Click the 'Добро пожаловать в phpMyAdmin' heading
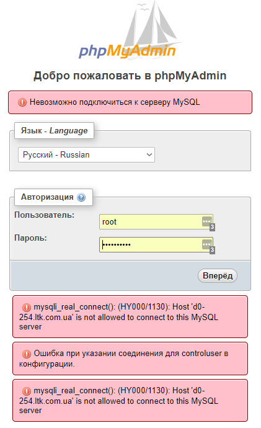This screenshot has height=428, width=261. tap(130, 76)
